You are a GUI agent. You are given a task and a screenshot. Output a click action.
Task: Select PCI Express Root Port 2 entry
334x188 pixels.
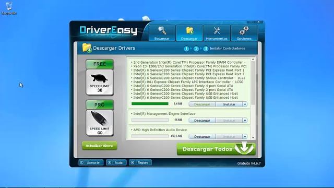[188, 74]
